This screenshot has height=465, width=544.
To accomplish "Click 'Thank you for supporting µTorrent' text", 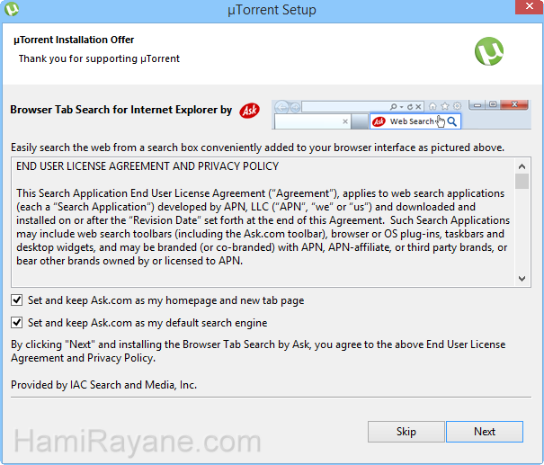I will click(x=99, y=58).
